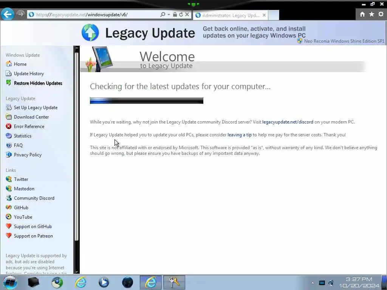This screenshot has height=290, width=387.
Task: Open the Twitter link
Action: (x=21, y=179)
